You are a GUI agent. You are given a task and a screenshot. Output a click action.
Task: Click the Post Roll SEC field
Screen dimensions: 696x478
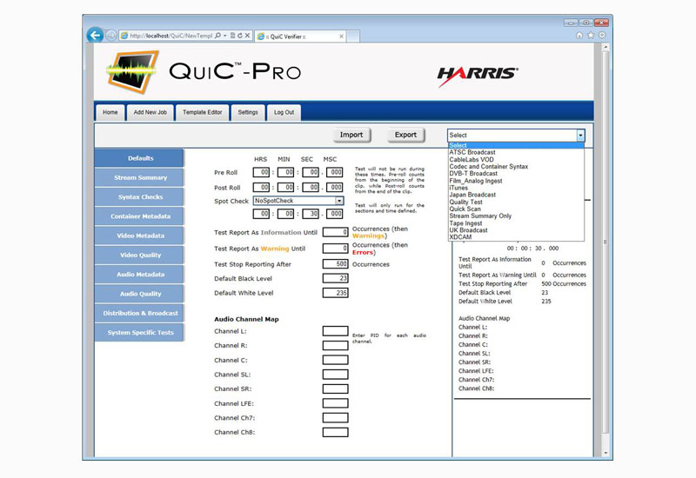[x=311, y=187]
